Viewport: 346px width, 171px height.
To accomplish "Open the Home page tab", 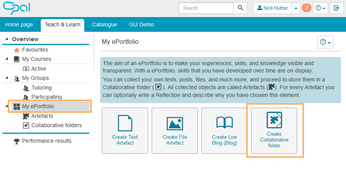I will (19, 24).
